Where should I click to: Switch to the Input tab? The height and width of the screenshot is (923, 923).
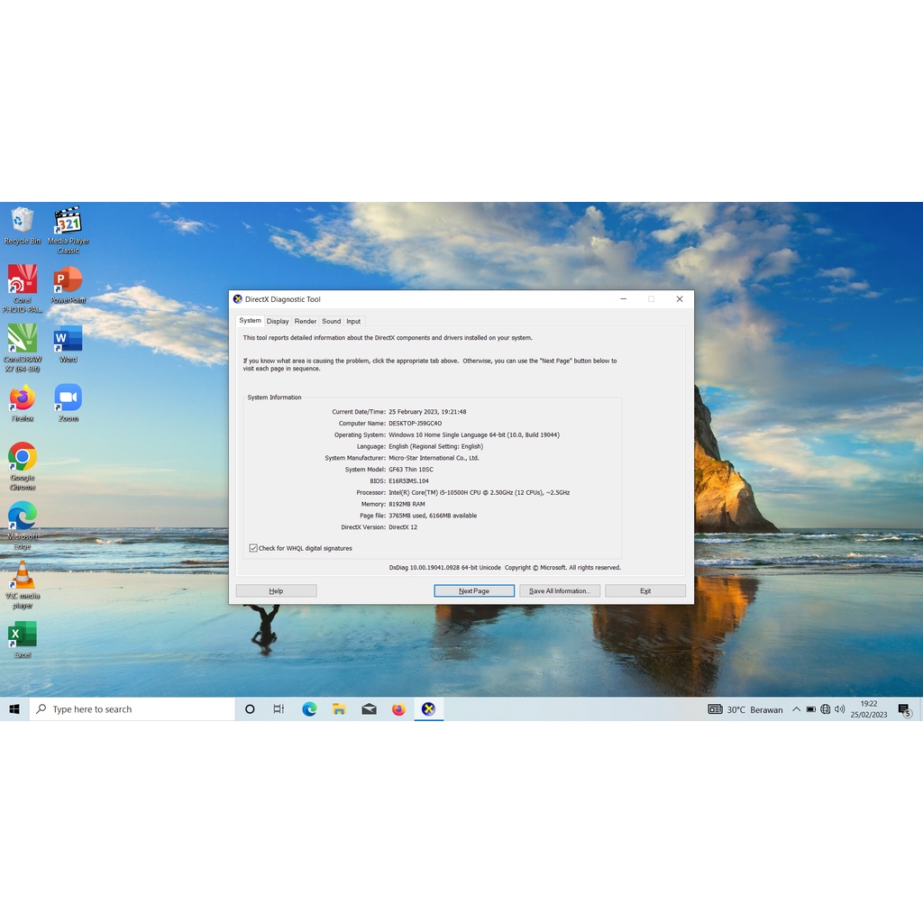pyautogui.click(x=353, y=322)
